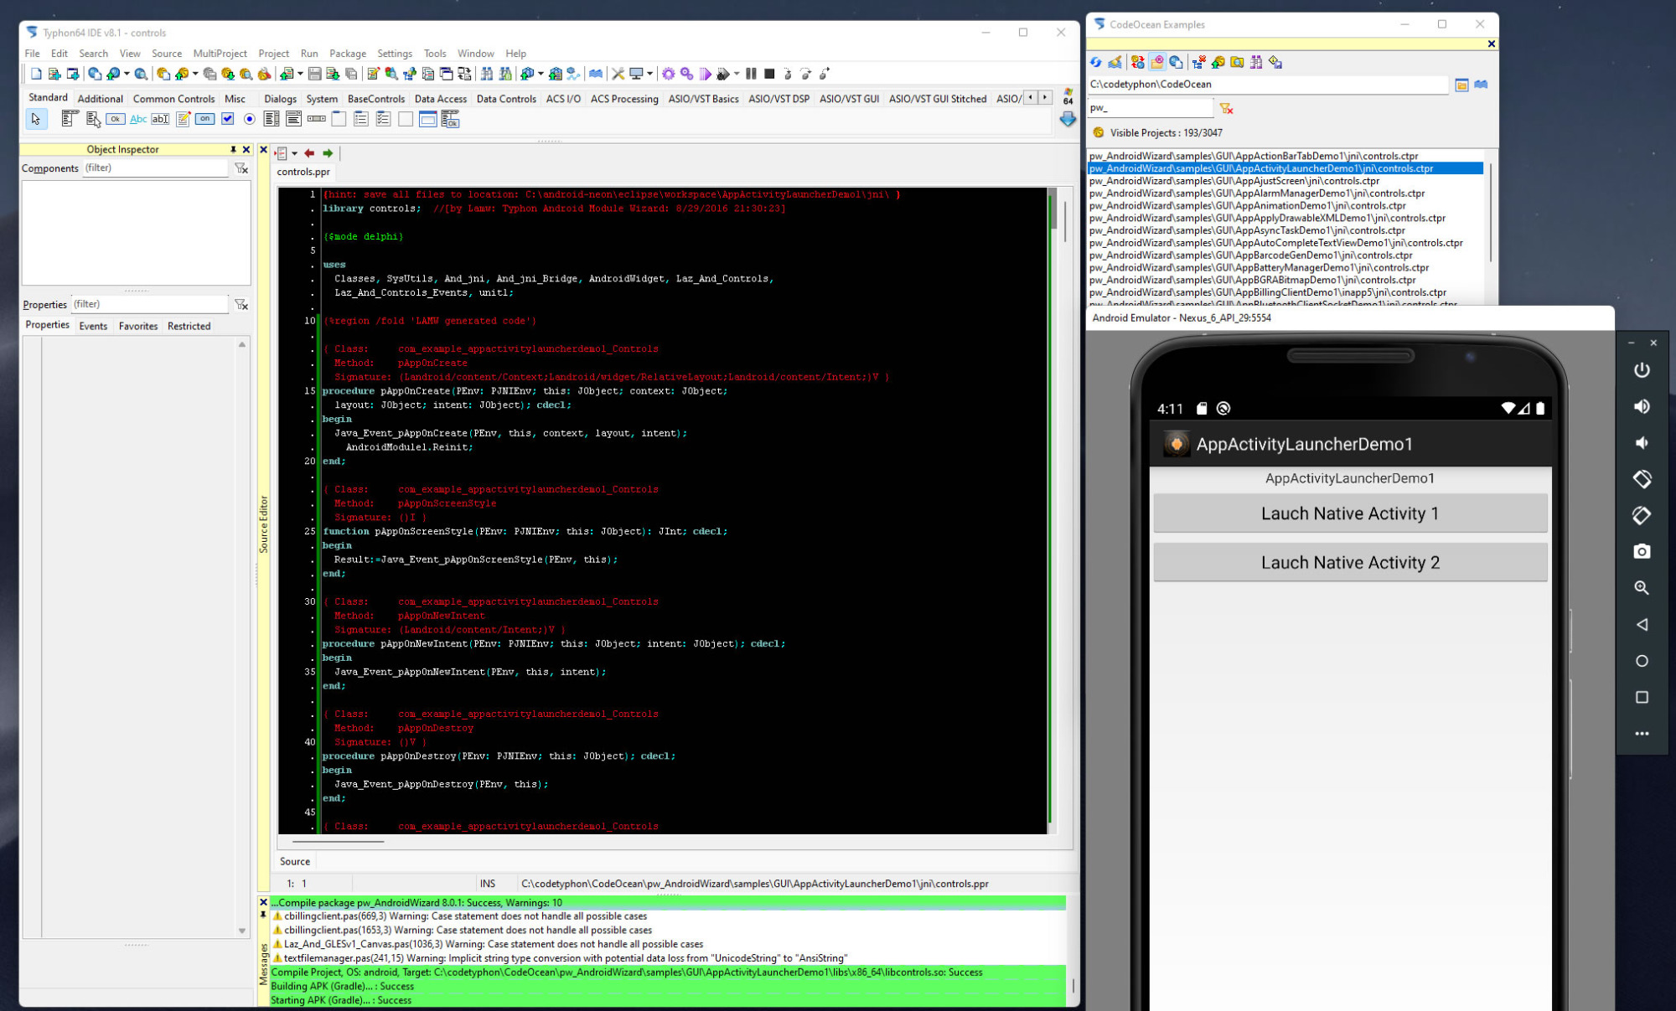Switch to Data Controls palette tab

coord(506,99)
